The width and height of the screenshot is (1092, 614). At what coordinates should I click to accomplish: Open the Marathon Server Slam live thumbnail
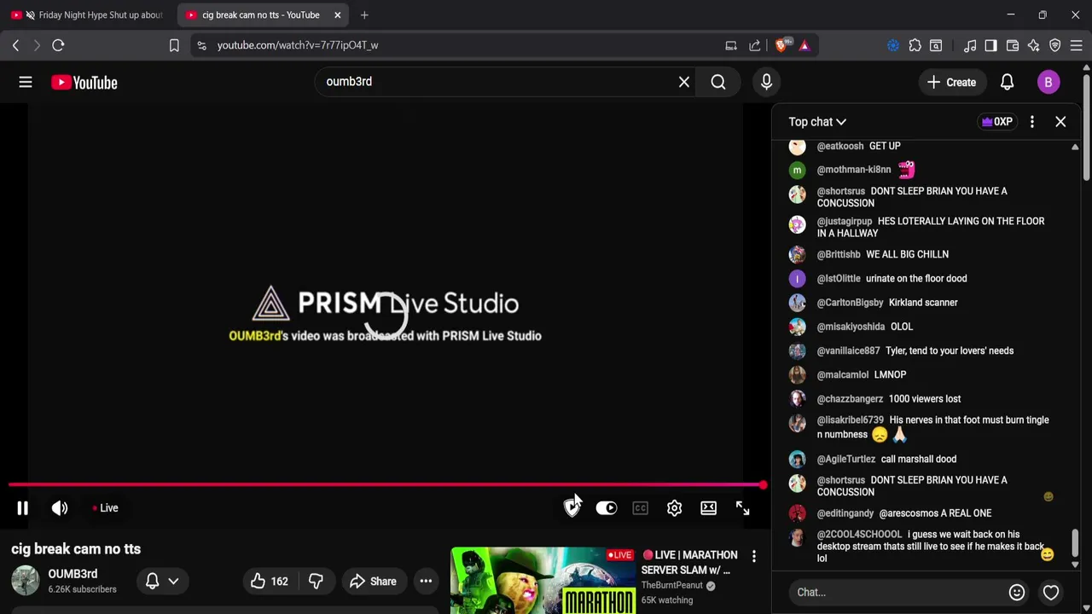tap(543, 581)
